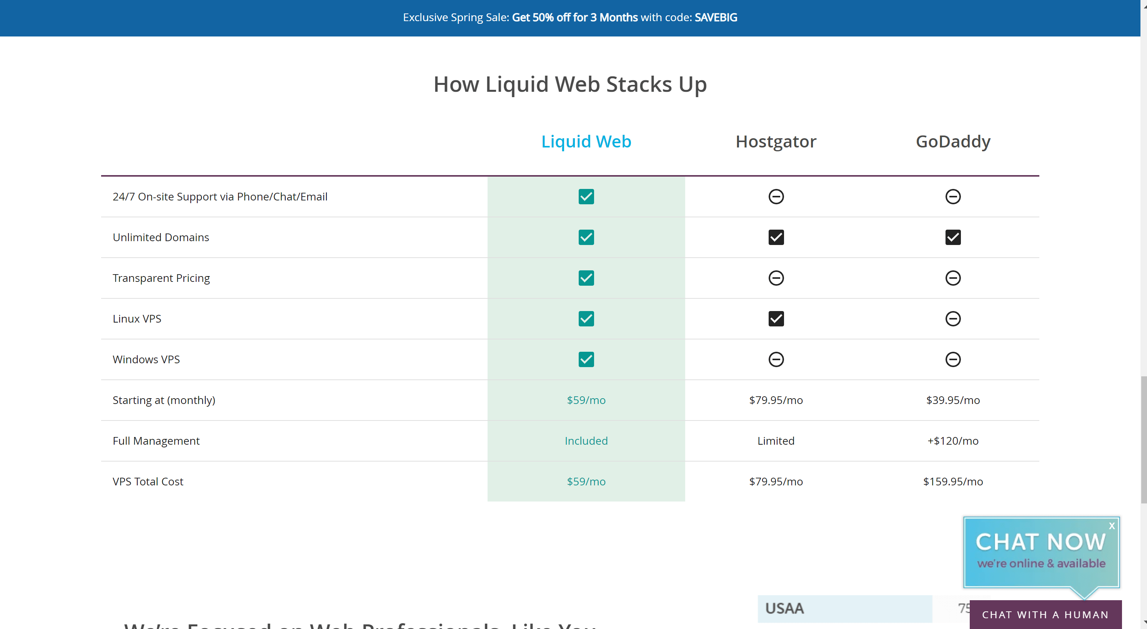Click Hostgator minus icon for Windows VPS
This screenshot has height=629, width=1147.
776,359
